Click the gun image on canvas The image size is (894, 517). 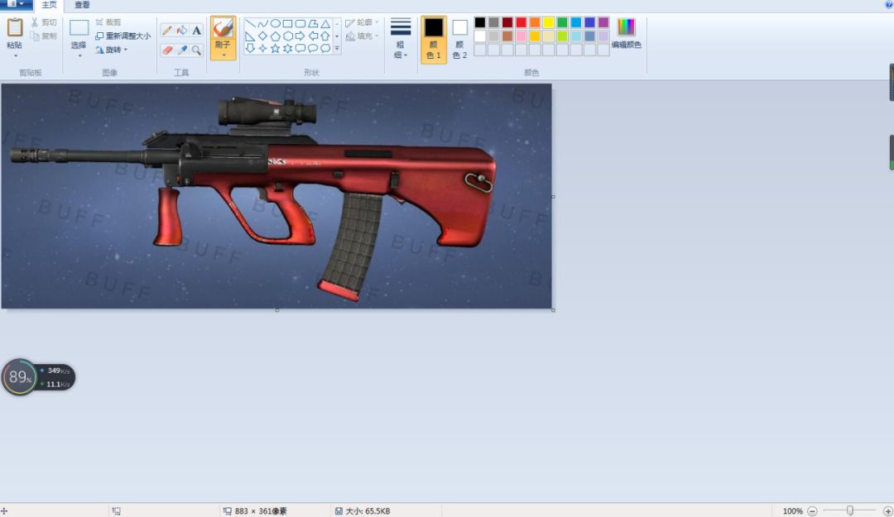276,196
